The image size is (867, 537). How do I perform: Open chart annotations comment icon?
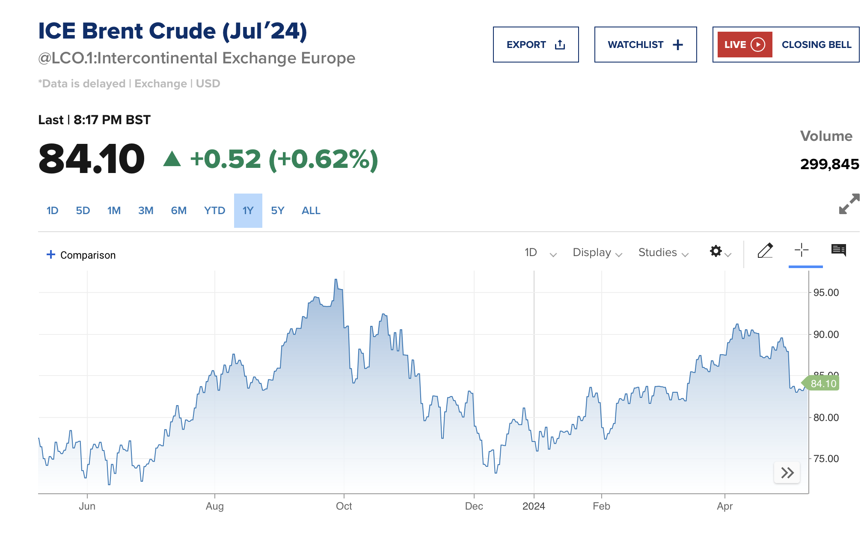(838, 250)
